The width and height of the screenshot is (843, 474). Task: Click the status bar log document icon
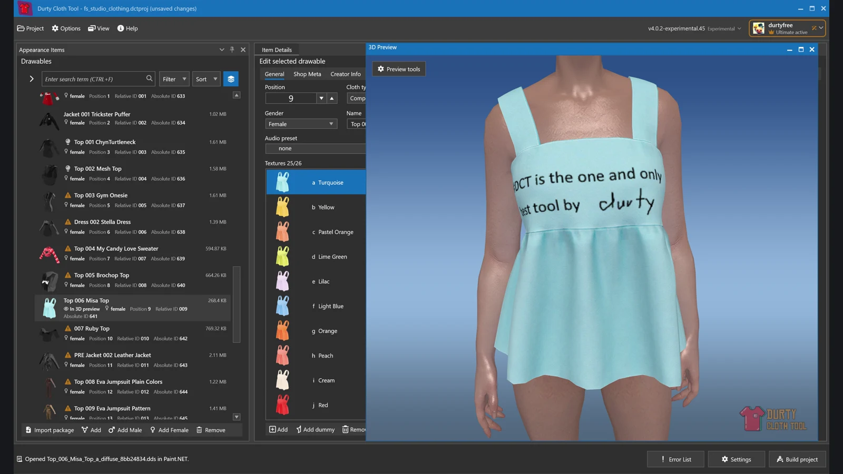tap(19, 459)
